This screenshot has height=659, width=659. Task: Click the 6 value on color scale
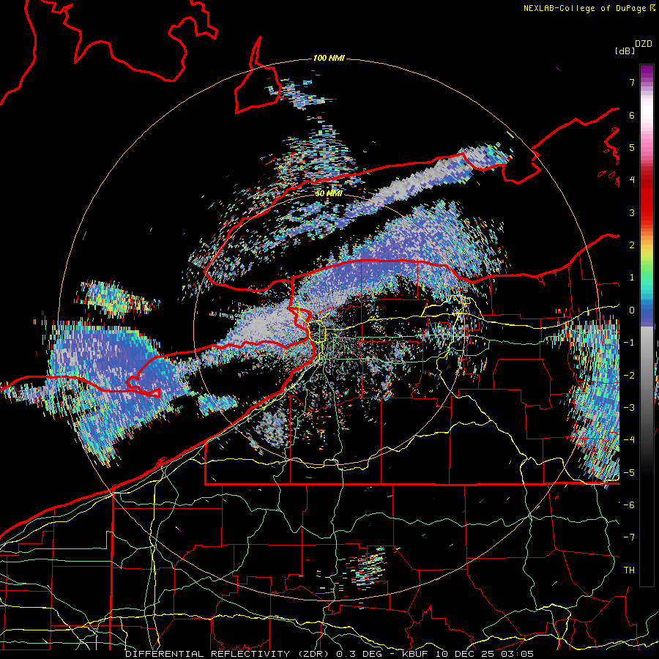tap(632, 115)
